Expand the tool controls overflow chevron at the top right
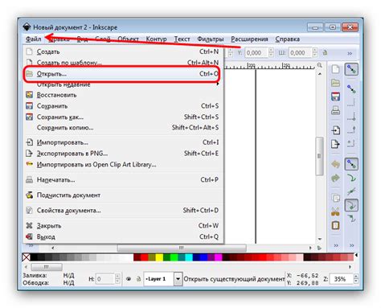381x308 pixels. point(350,53)
